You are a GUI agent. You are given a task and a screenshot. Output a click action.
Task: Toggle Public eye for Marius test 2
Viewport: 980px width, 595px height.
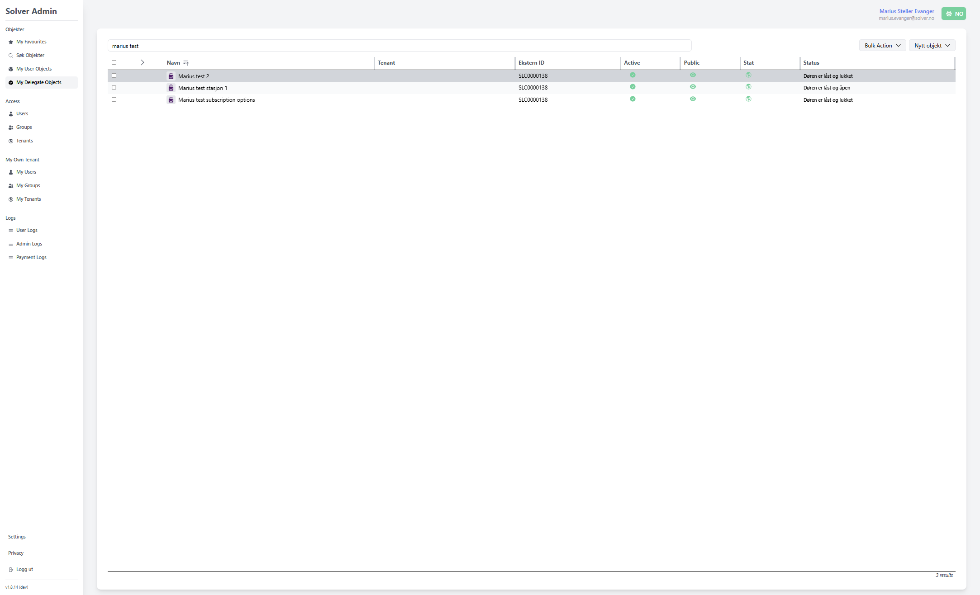[x=693, y=75]
